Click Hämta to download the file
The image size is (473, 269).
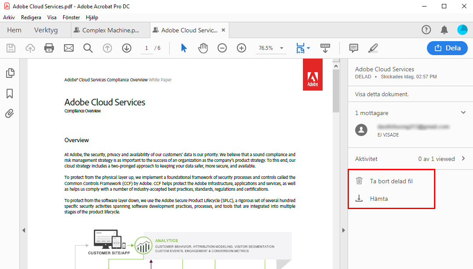pyautogui.click(x=379, y=199)
